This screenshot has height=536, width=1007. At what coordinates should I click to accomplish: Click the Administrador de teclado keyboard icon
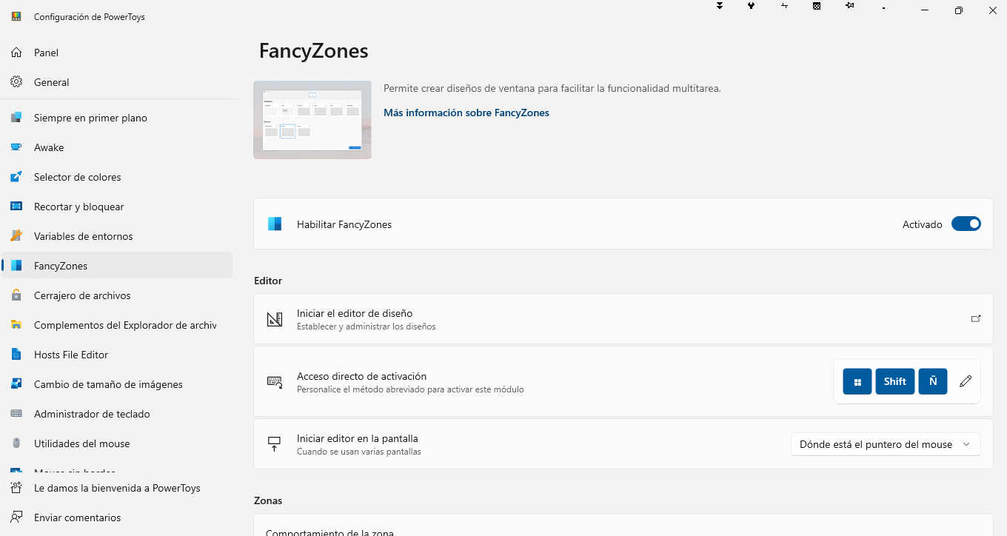(x=16, y=414)
